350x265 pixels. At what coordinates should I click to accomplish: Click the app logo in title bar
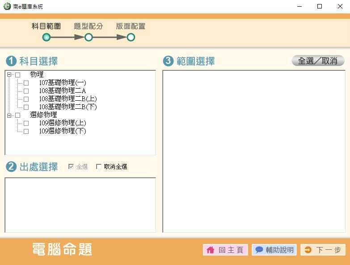tap(7, 6)
